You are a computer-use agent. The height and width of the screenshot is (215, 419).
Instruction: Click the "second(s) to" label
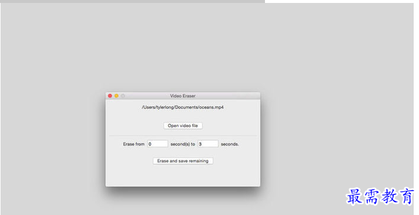183,144
